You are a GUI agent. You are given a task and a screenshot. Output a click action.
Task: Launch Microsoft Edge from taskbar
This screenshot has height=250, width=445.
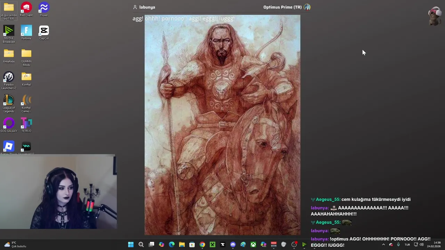click(x=172, y=245)
